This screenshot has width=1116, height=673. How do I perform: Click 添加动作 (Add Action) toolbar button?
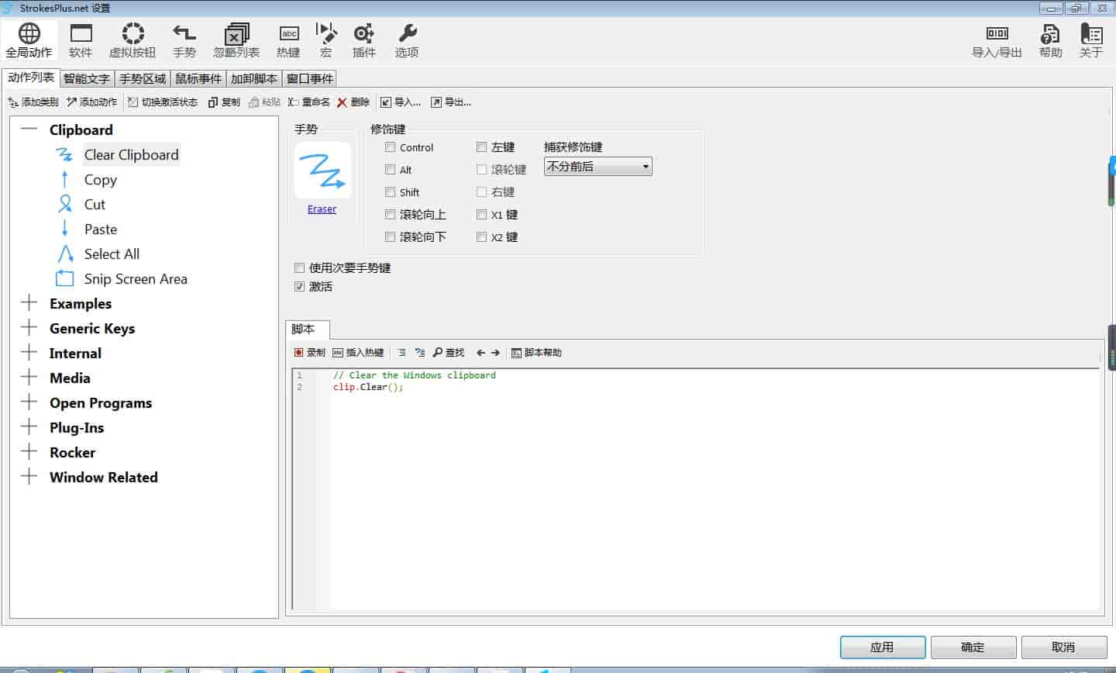pos(91,102)
